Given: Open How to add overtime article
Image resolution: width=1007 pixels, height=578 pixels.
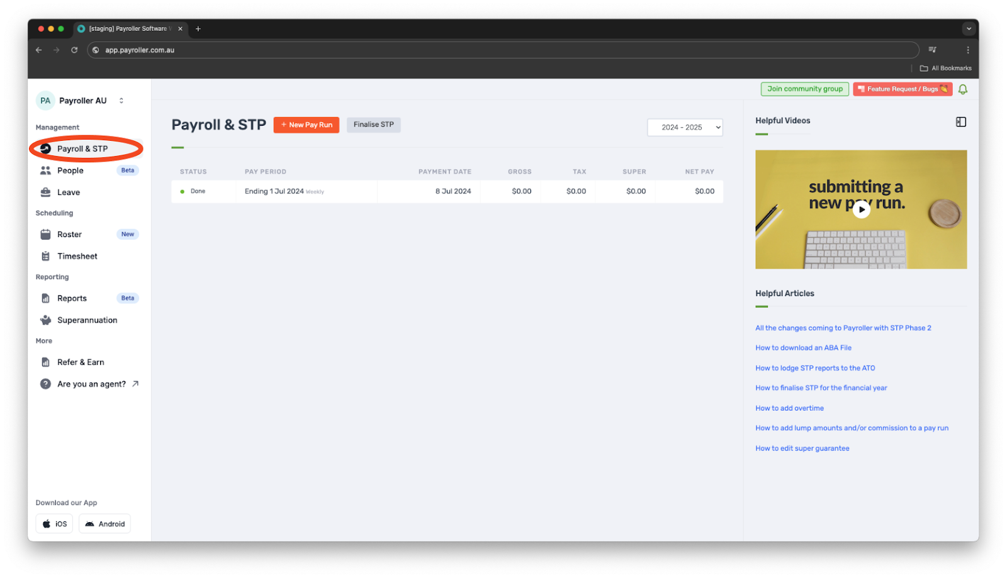Looking at the screenshot, I should coord(789,408).
